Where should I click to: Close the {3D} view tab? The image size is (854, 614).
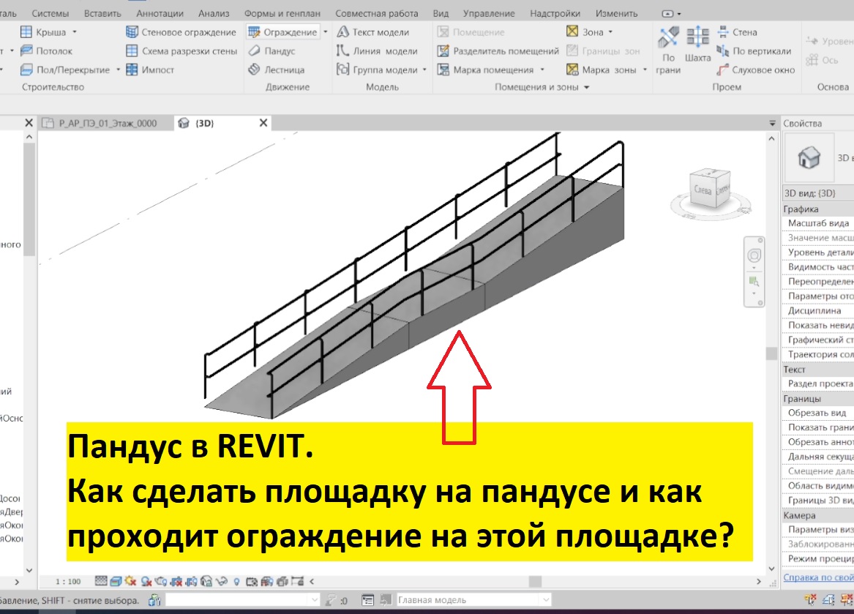(x=263, y=123)
